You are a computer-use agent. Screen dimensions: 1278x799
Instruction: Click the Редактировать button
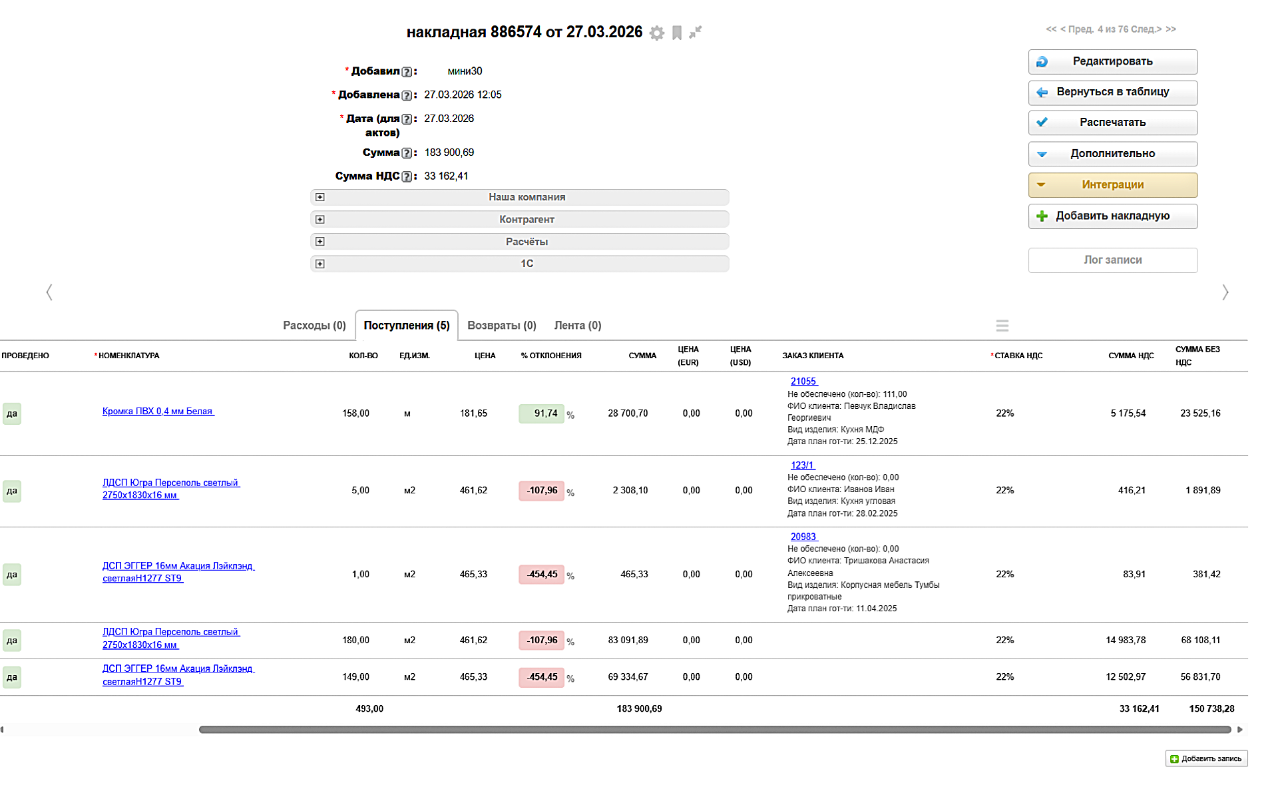tap(1112, 61)
